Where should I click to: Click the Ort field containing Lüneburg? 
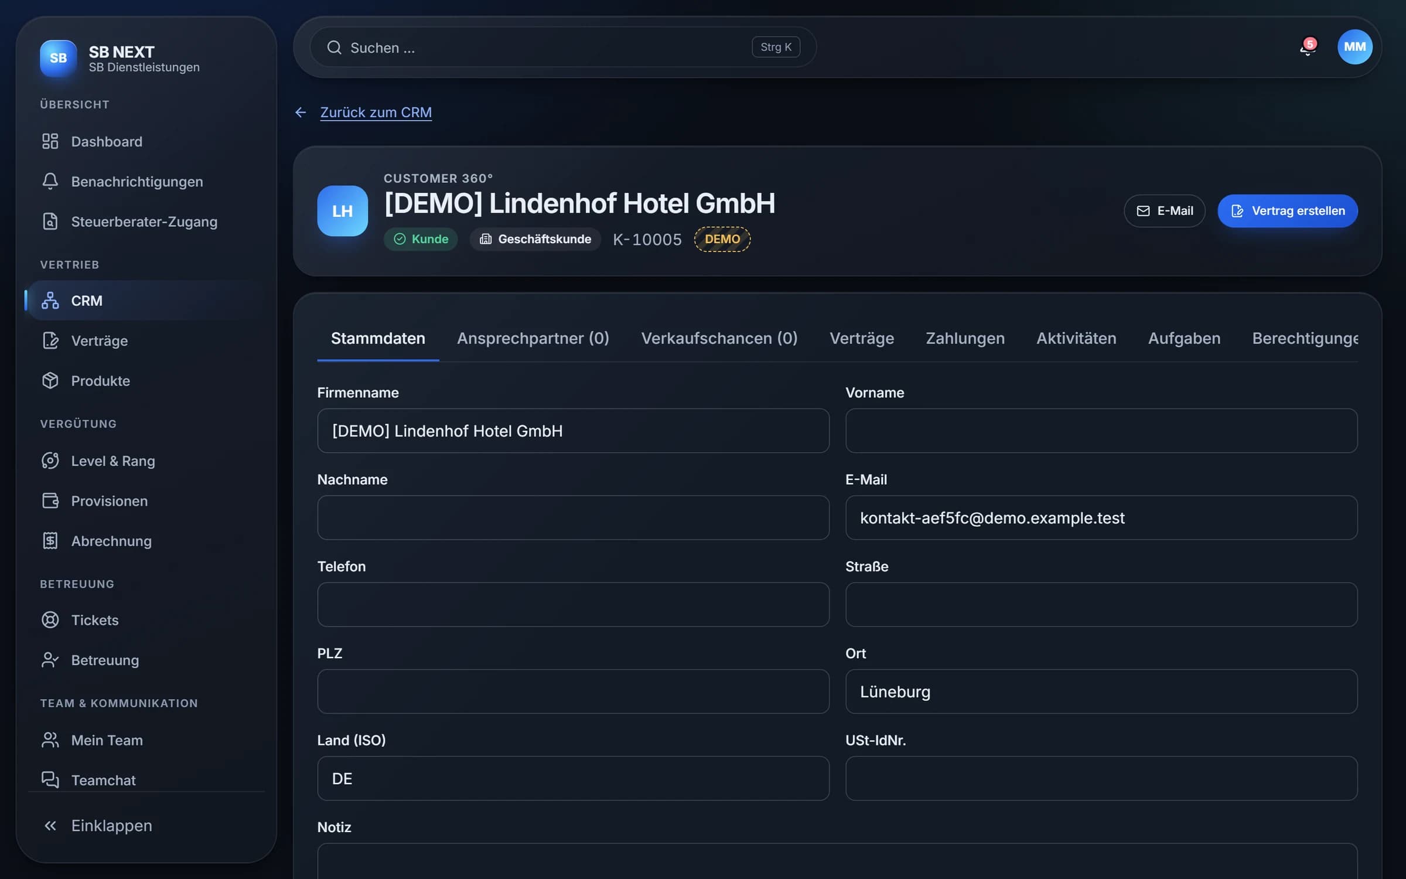point(1101,691)
